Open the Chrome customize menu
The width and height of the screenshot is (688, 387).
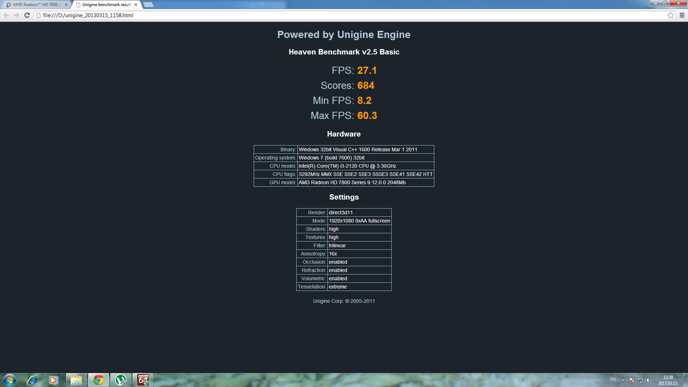[x=682, y=15]
